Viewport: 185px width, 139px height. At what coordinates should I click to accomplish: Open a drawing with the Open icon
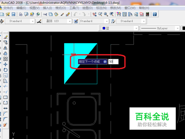(x=8, y=14)
